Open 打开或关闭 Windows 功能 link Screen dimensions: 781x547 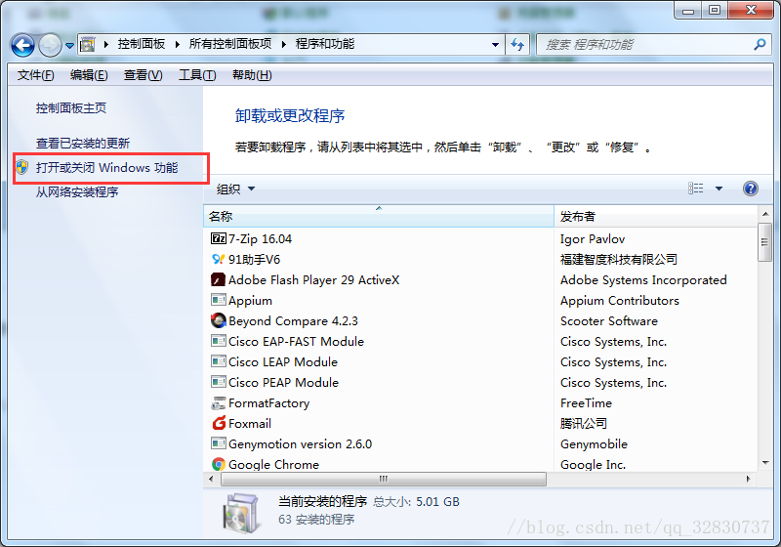tap(106, 167)
